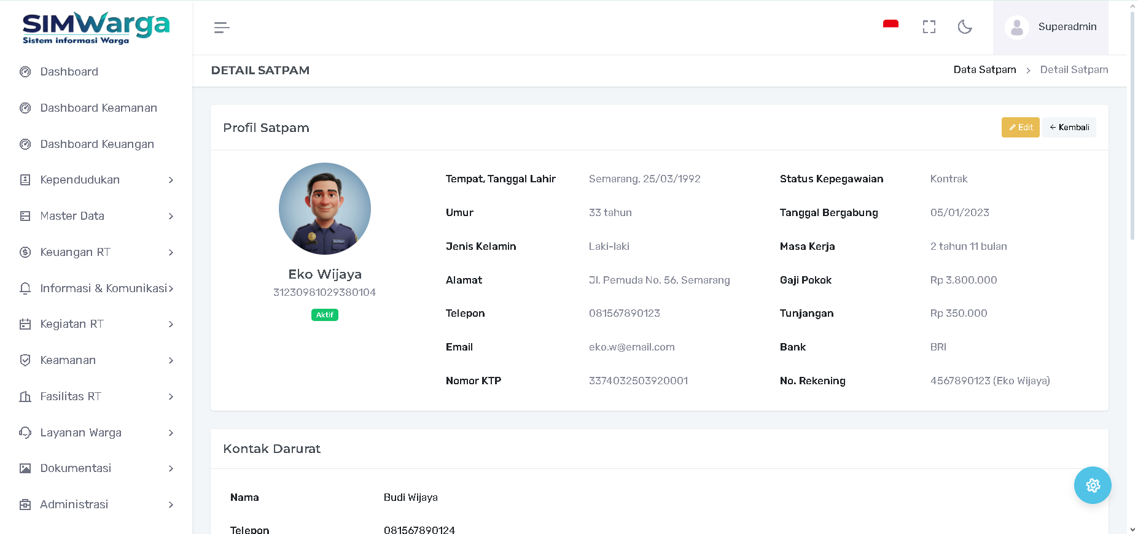Open the floating settings gear button
This screenshot has width=1138, height=534.
pos(1092,486)
